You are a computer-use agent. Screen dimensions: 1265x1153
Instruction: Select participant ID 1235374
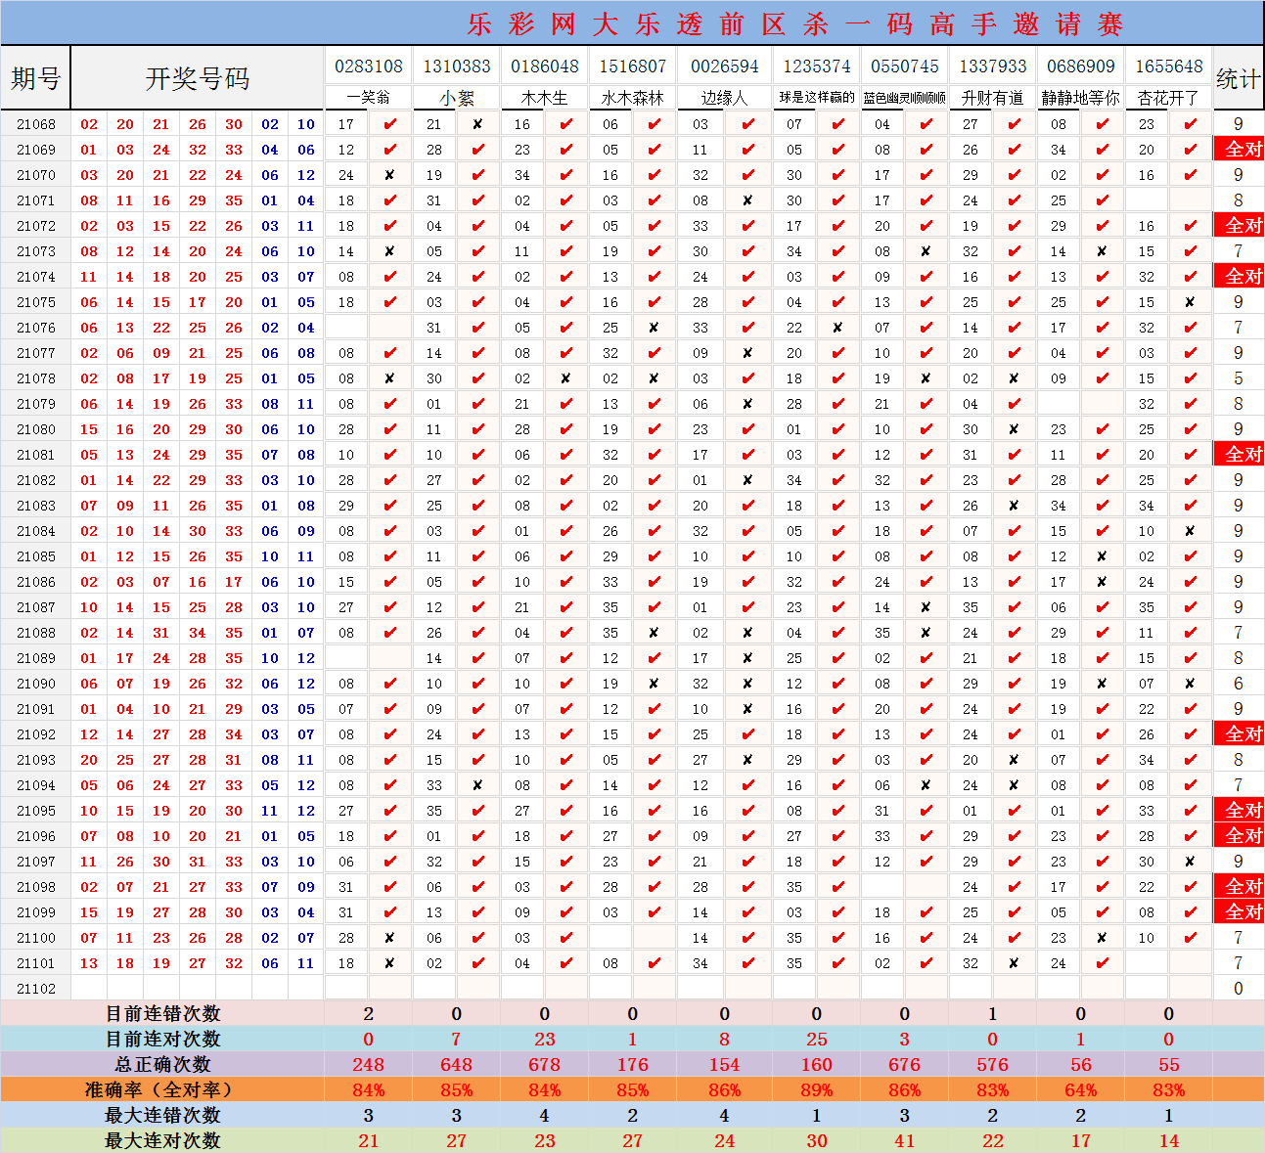pyautogui.click(x=816, y=66)
